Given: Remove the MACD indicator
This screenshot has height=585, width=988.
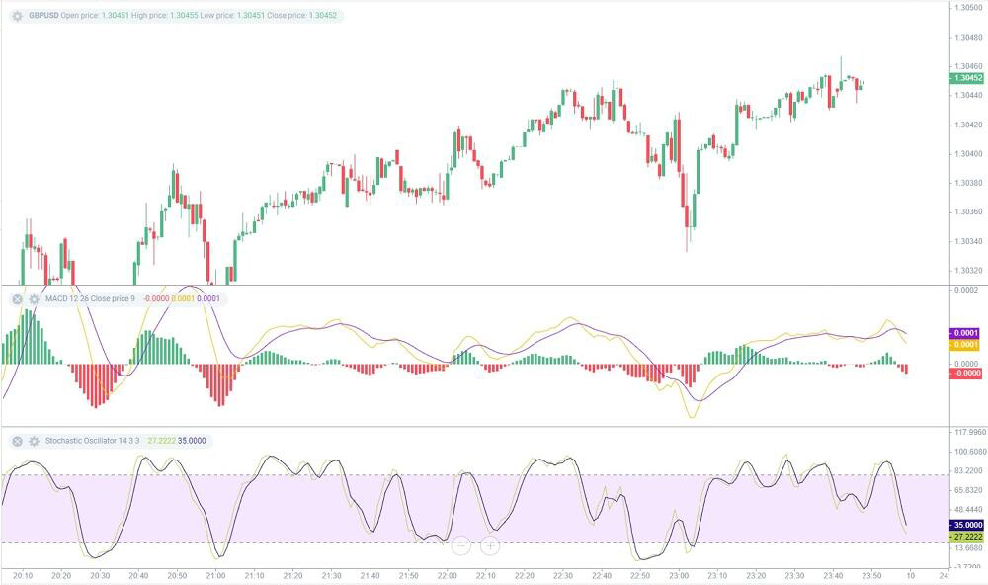Looking at the screenshot, I should pyautogui.click(x=17, y=298).
